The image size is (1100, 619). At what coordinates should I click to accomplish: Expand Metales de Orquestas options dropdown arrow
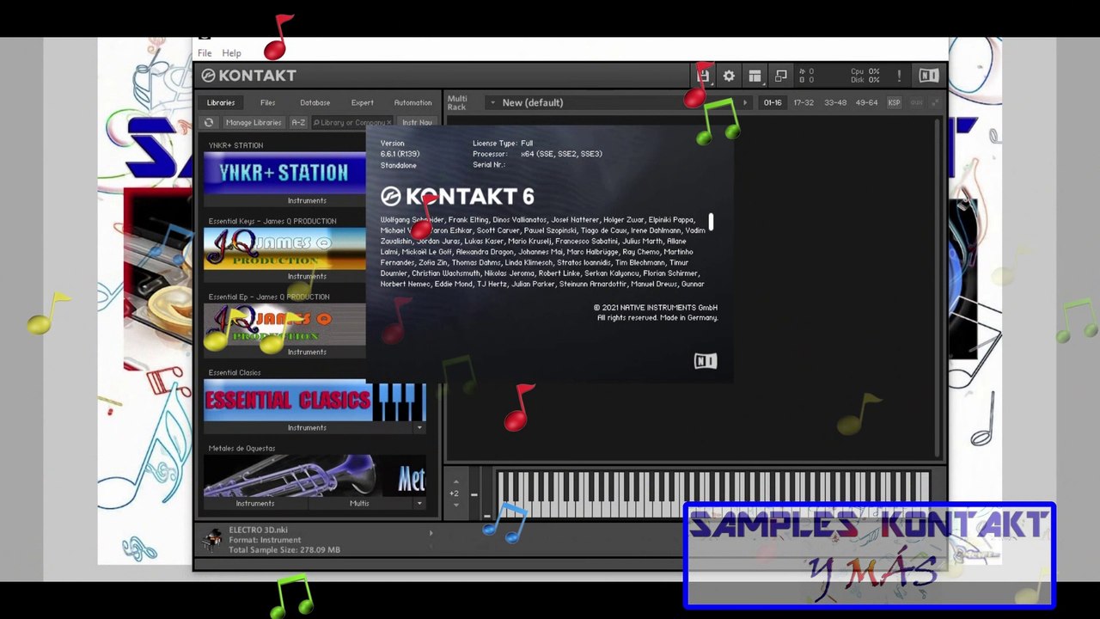click(x=419, y=503)
